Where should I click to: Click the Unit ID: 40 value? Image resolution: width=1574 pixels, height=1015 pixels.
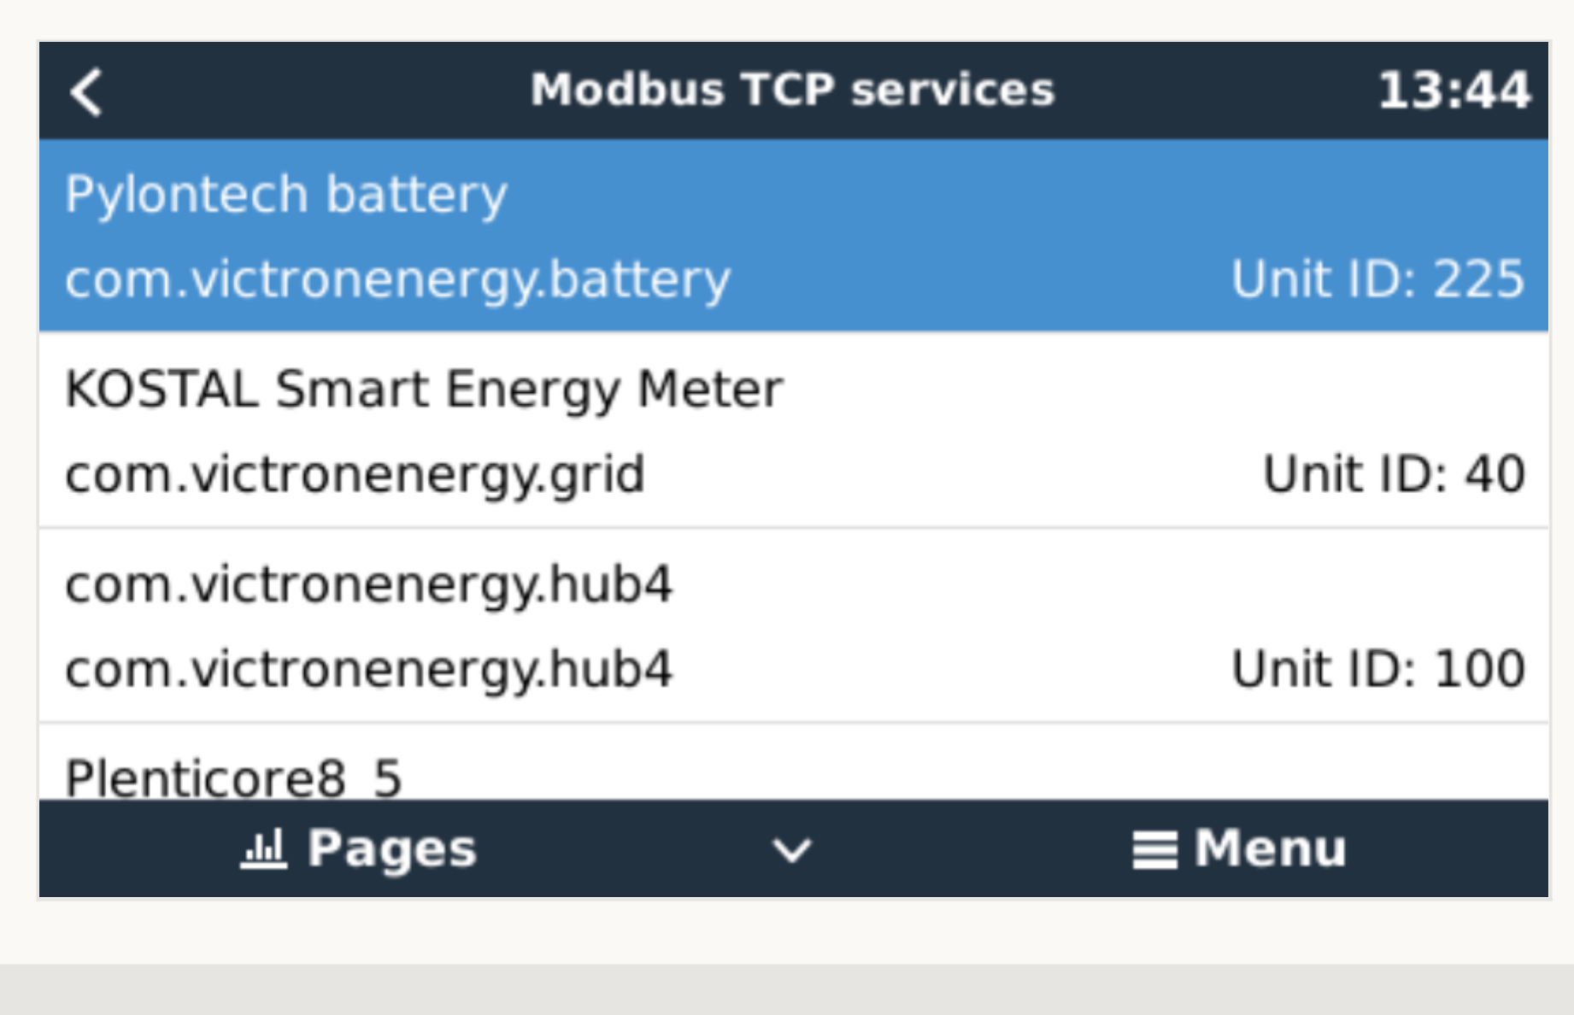(x=1393, y=474)
